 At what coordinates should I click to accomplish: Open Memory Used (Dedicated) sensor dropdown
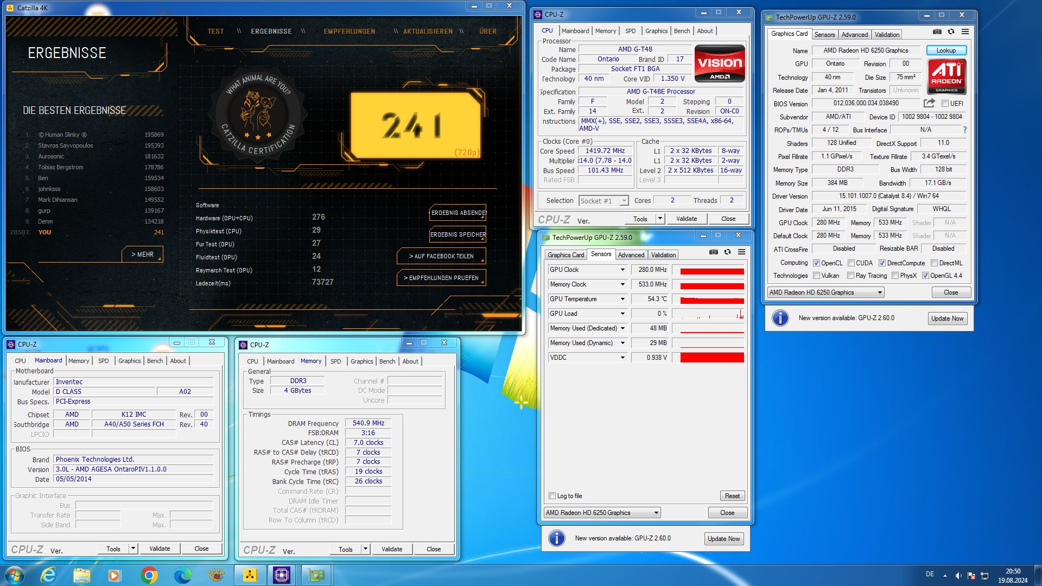[622, 328]
